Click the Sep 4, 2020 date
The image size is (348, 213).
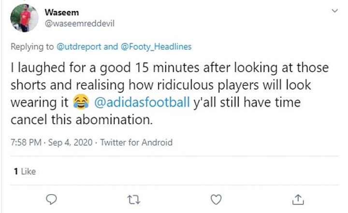point(64,143)
